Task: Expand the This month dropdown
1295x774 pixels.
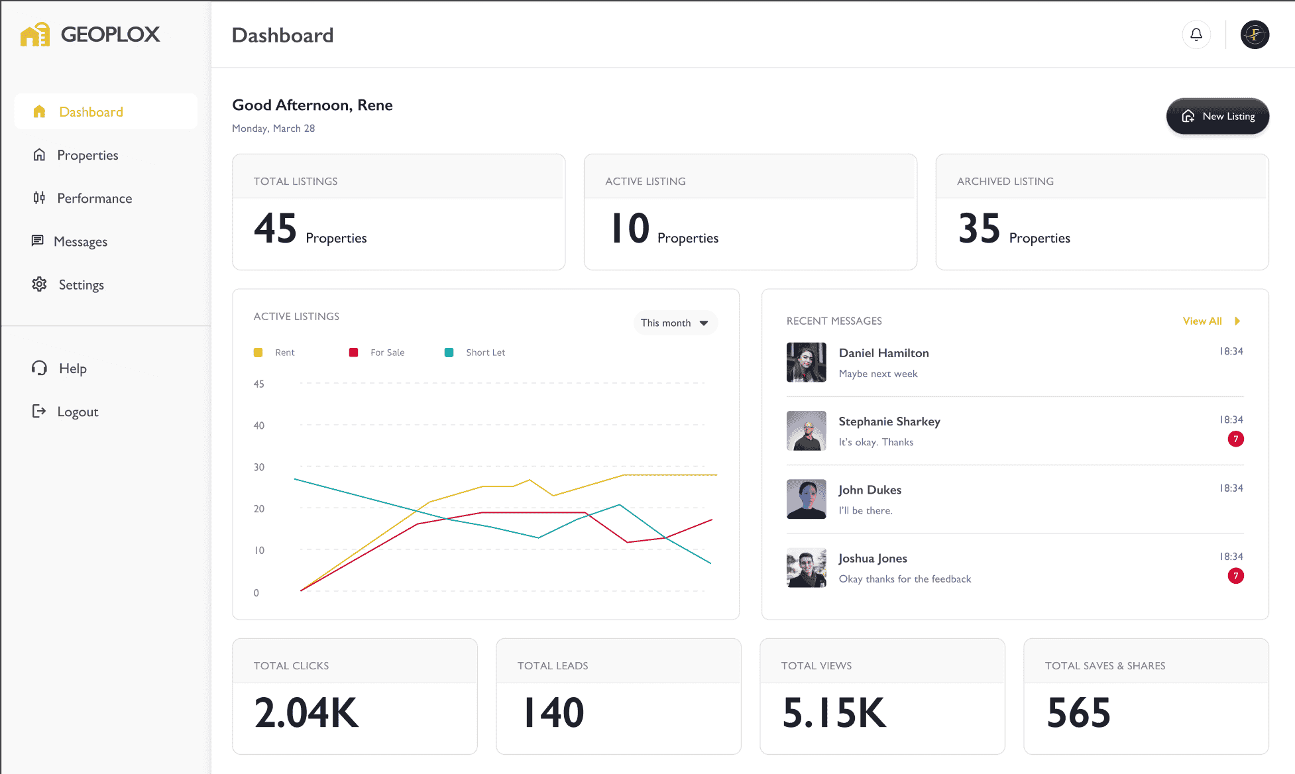Action: [x=675, y=323]
